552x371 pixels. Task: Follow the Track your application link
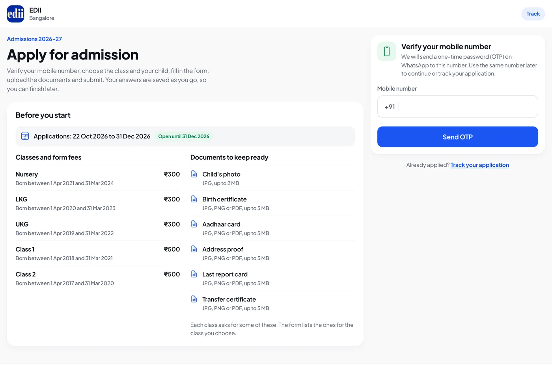point(479,165)
